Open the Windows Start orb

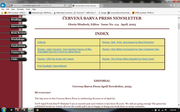[x=4, y=110]
